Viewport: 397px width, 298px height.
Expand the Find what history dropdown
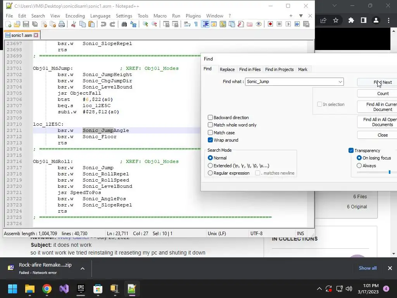pyautogui.click(x=340, y=81)
